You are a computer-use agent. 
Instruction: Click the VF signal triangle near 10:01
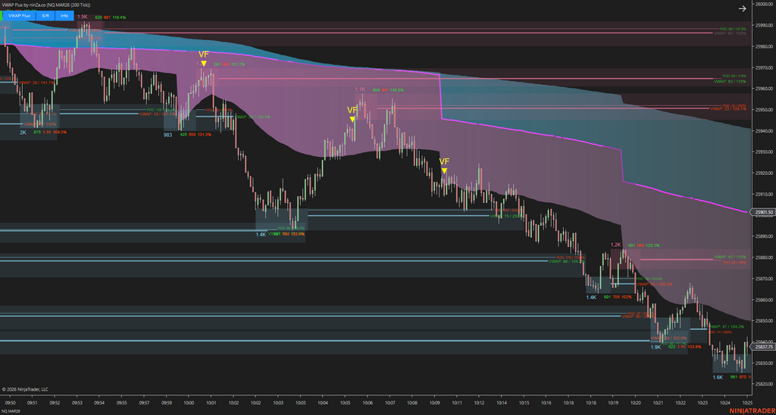[x=203, y=64]
